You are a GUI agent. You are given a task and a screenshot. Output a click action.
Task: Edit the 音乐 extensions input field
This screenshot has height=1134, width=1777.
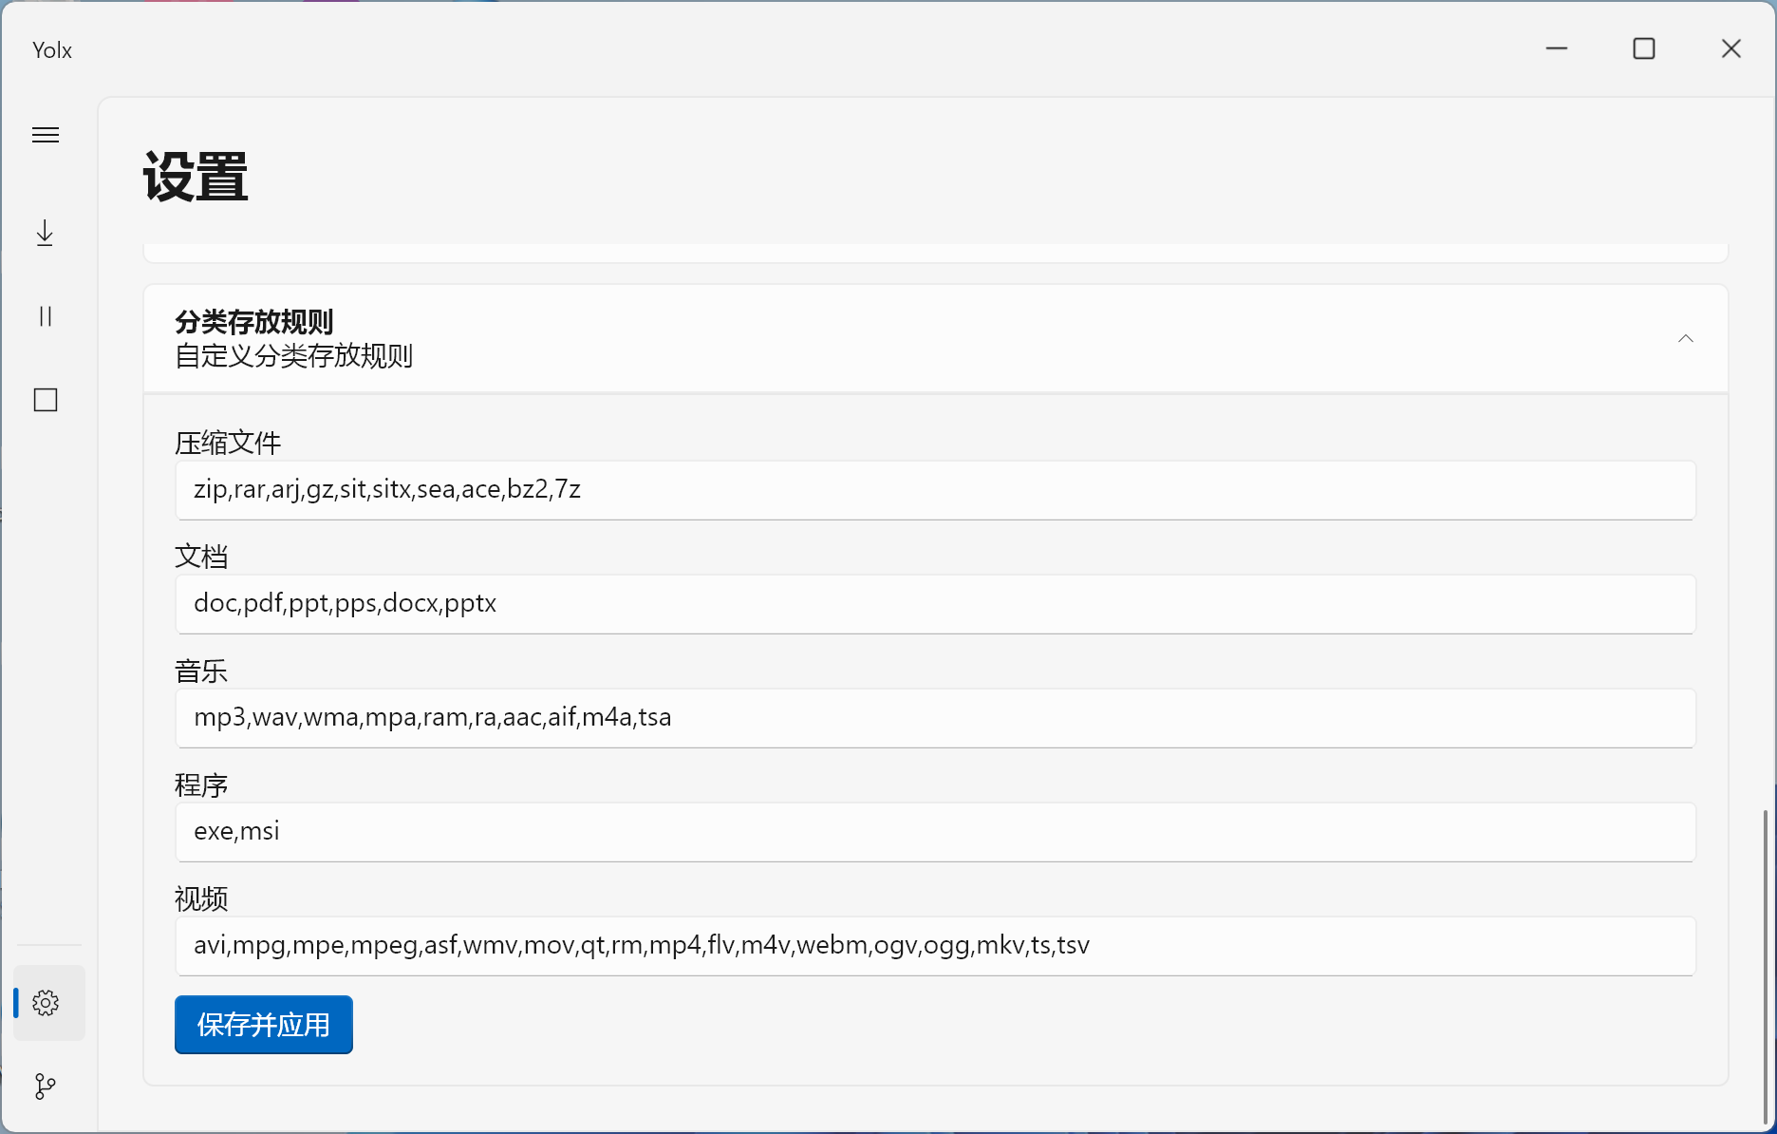click(x=934, y=718)
